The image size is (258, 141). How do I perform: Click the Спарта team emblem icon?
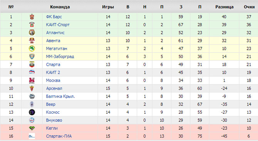point(32,65)
